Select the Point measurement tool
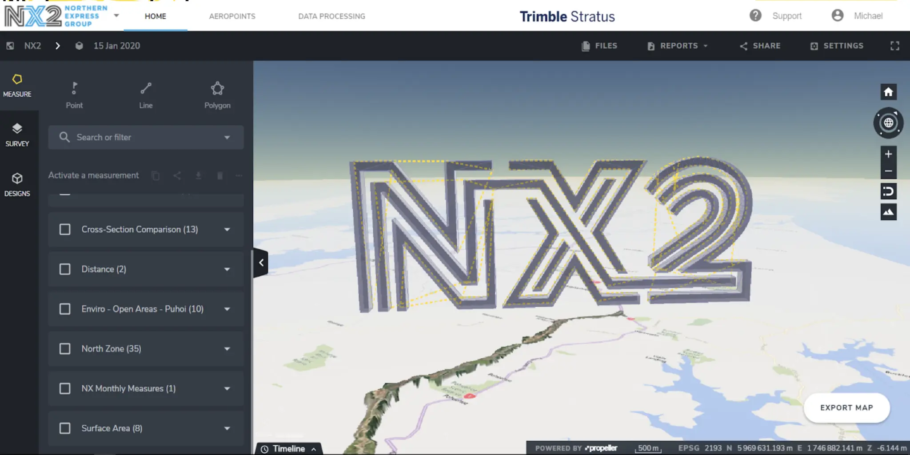The height and width of the screenshot is (455, 910). (x=74, y=93)
